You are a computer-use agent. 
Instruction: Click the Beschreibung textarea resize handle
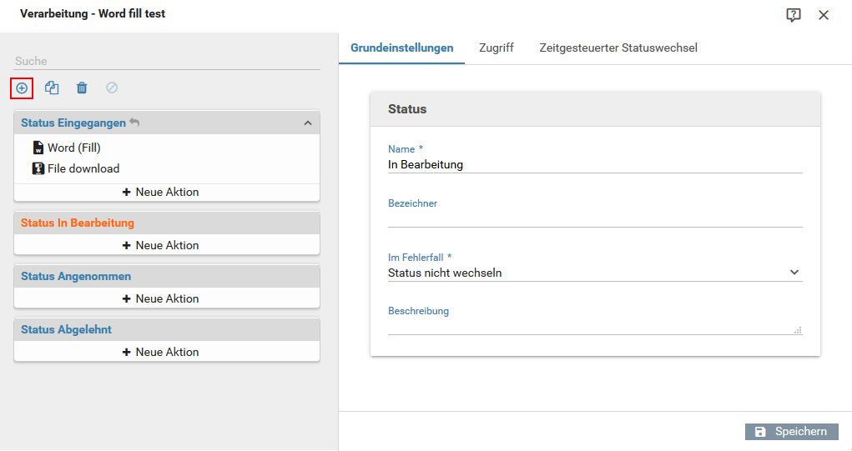point(798,330)
